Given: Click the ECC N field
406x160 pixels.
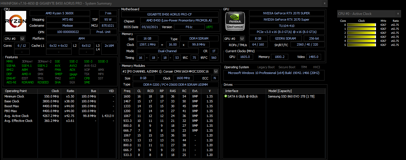Looking at the screenshot, I should (215, 78).
